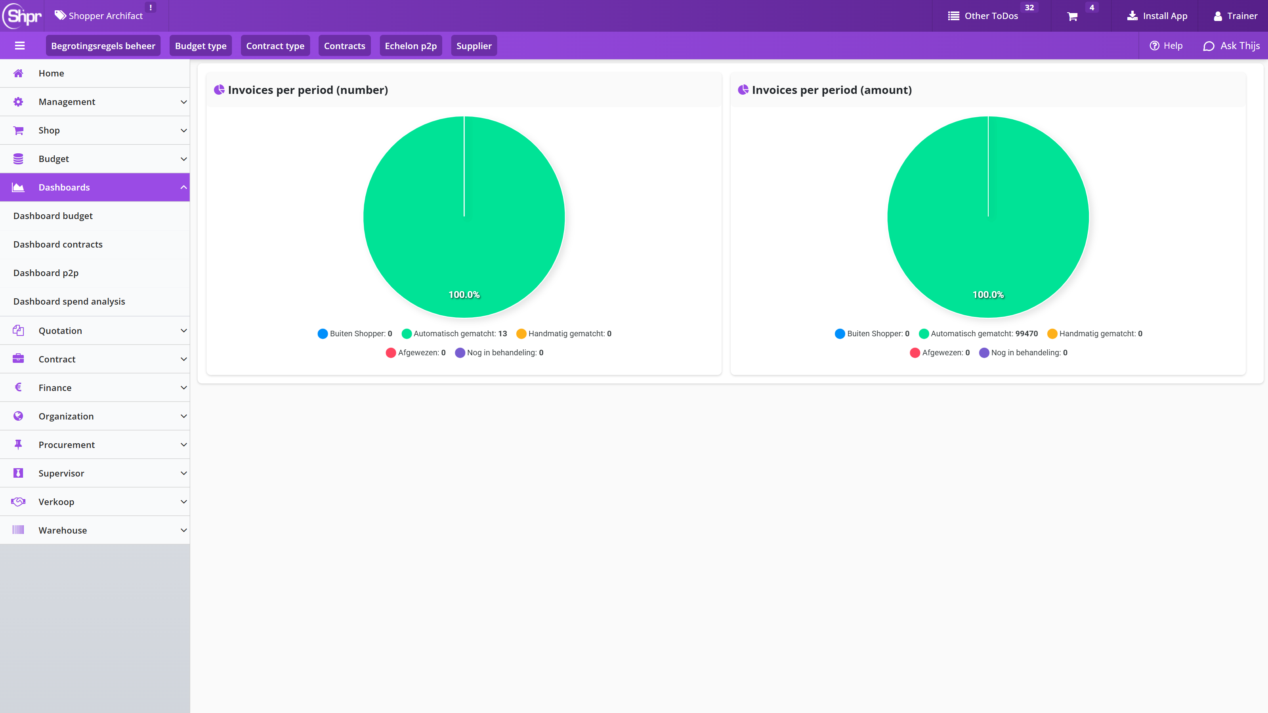Click the Procurement pin icon

tap(18, 444)
